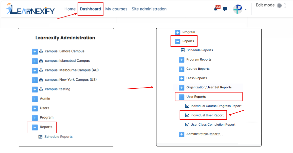Expand the Users tree node
Image resolution: width=293 pixels, height=153 pixels.
[35, 108]
